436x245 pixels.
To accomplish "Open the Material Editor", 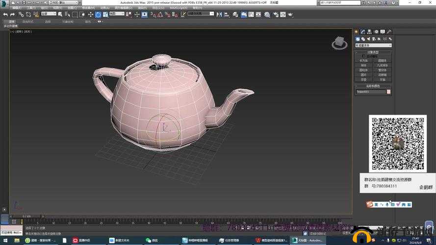I will click(x=267, y=14).
